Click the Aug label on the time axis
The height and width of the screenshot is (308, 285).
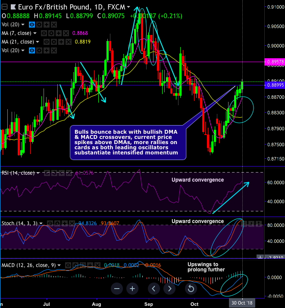[97, 304]
